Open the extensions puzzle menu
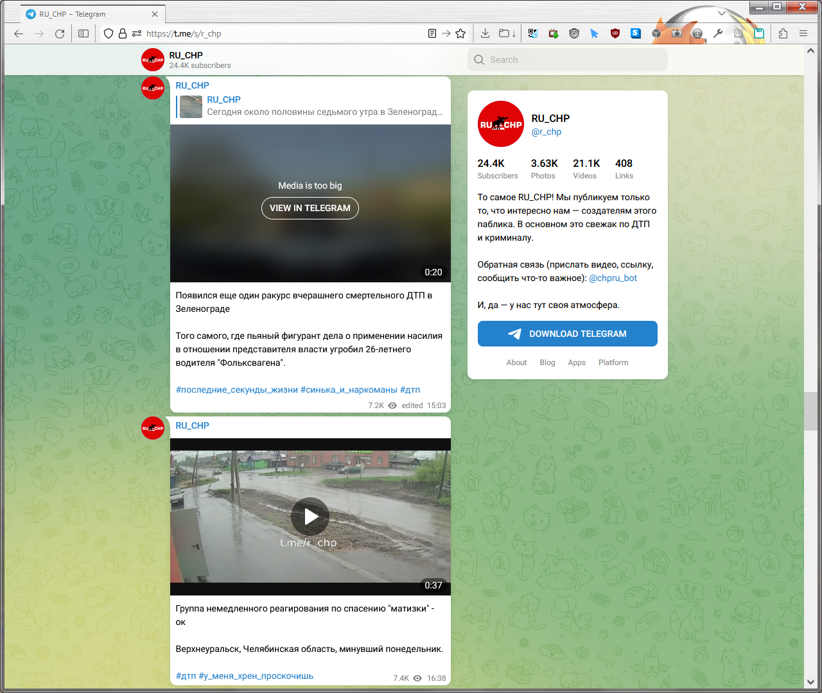 (x=783, y=33)
